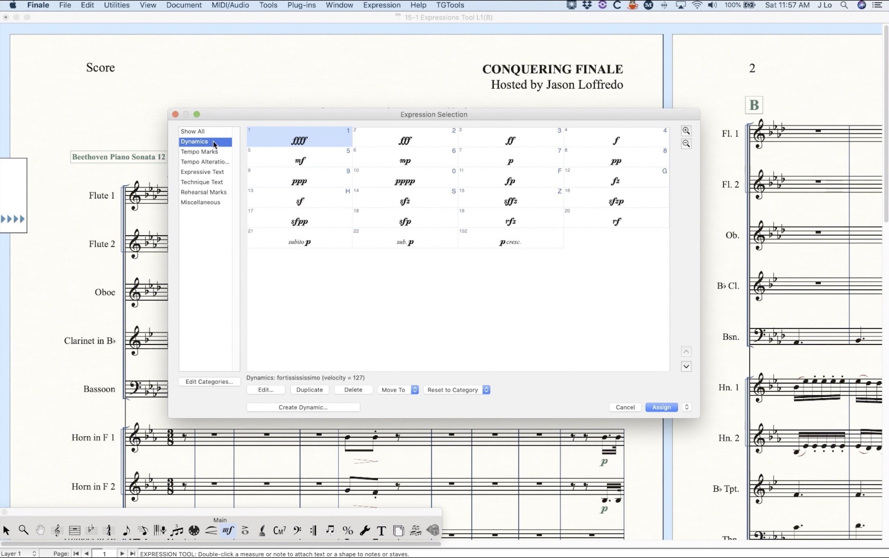Select the Zoom magnifying glass tool

coord(23,530)
